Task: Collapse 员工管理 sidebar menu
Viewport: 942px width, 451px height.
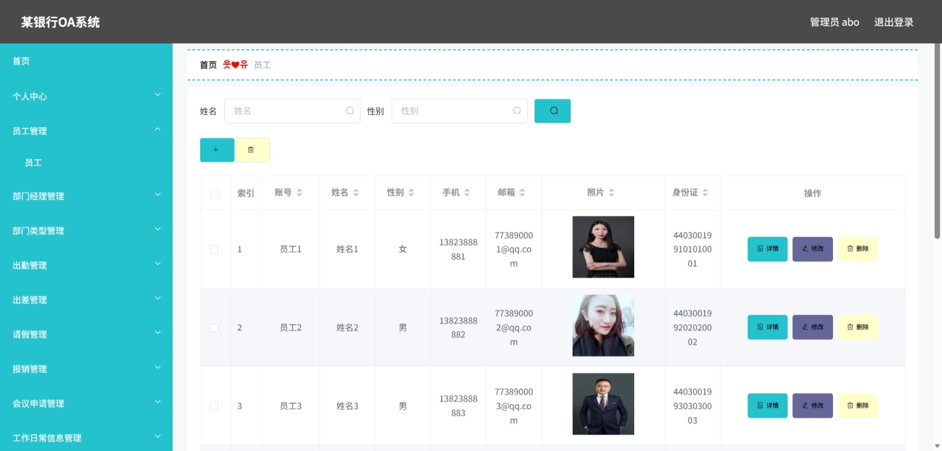Action: [x=86, y=131]
